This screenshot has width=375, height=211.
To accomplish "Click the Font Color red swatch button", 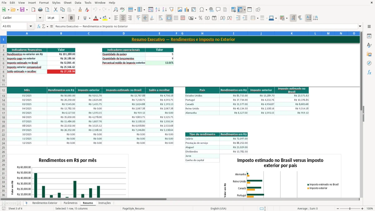I will point(96,18).
